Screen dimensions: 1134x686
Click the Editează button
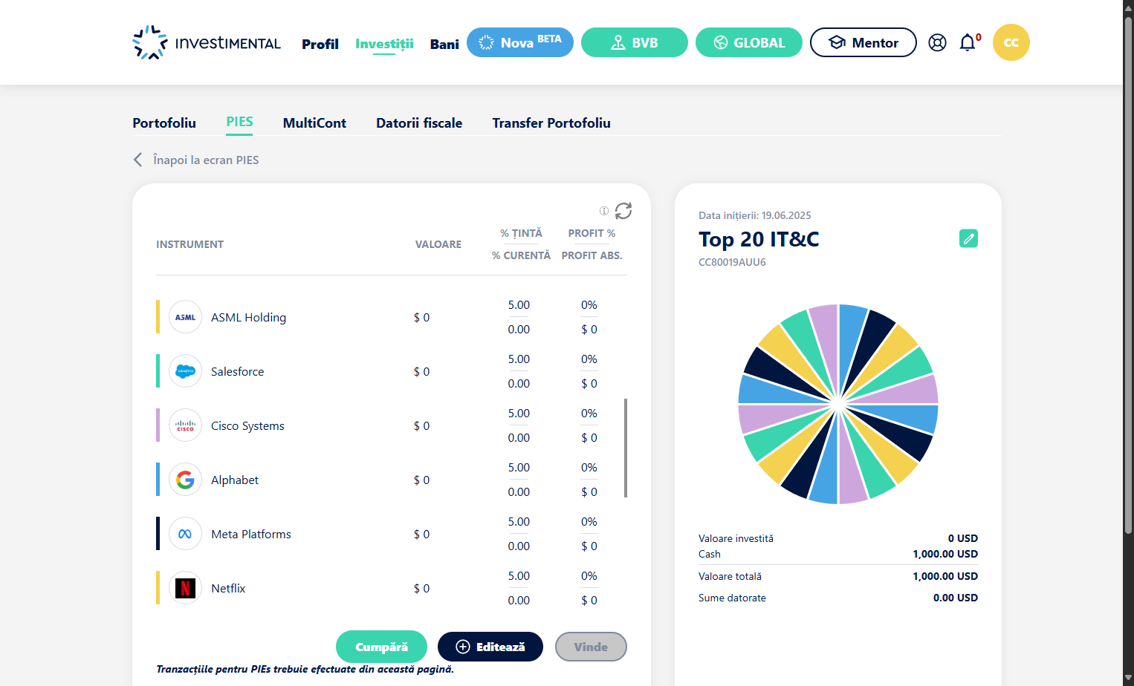(x=490, y=647)
